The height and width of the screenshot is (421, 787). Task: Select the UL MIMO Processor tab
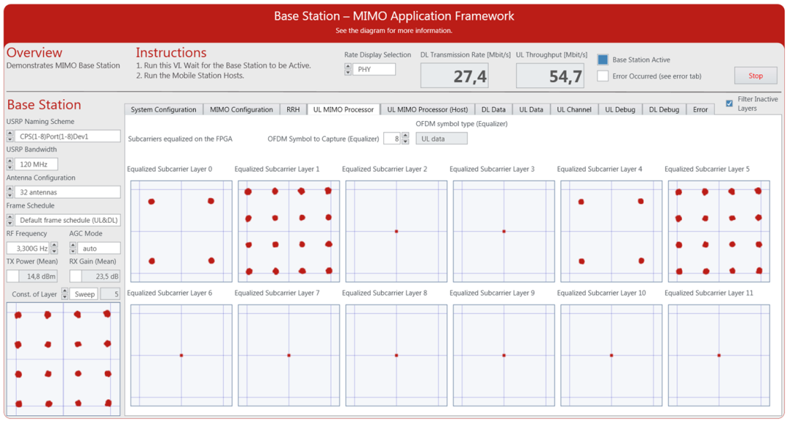[x=343, y=109]
